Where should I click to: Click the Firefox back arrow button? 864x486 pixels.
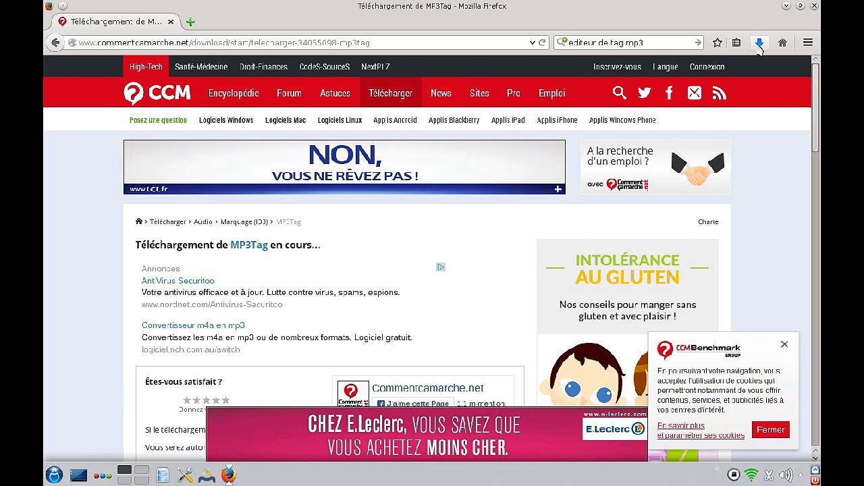(55, 43)
